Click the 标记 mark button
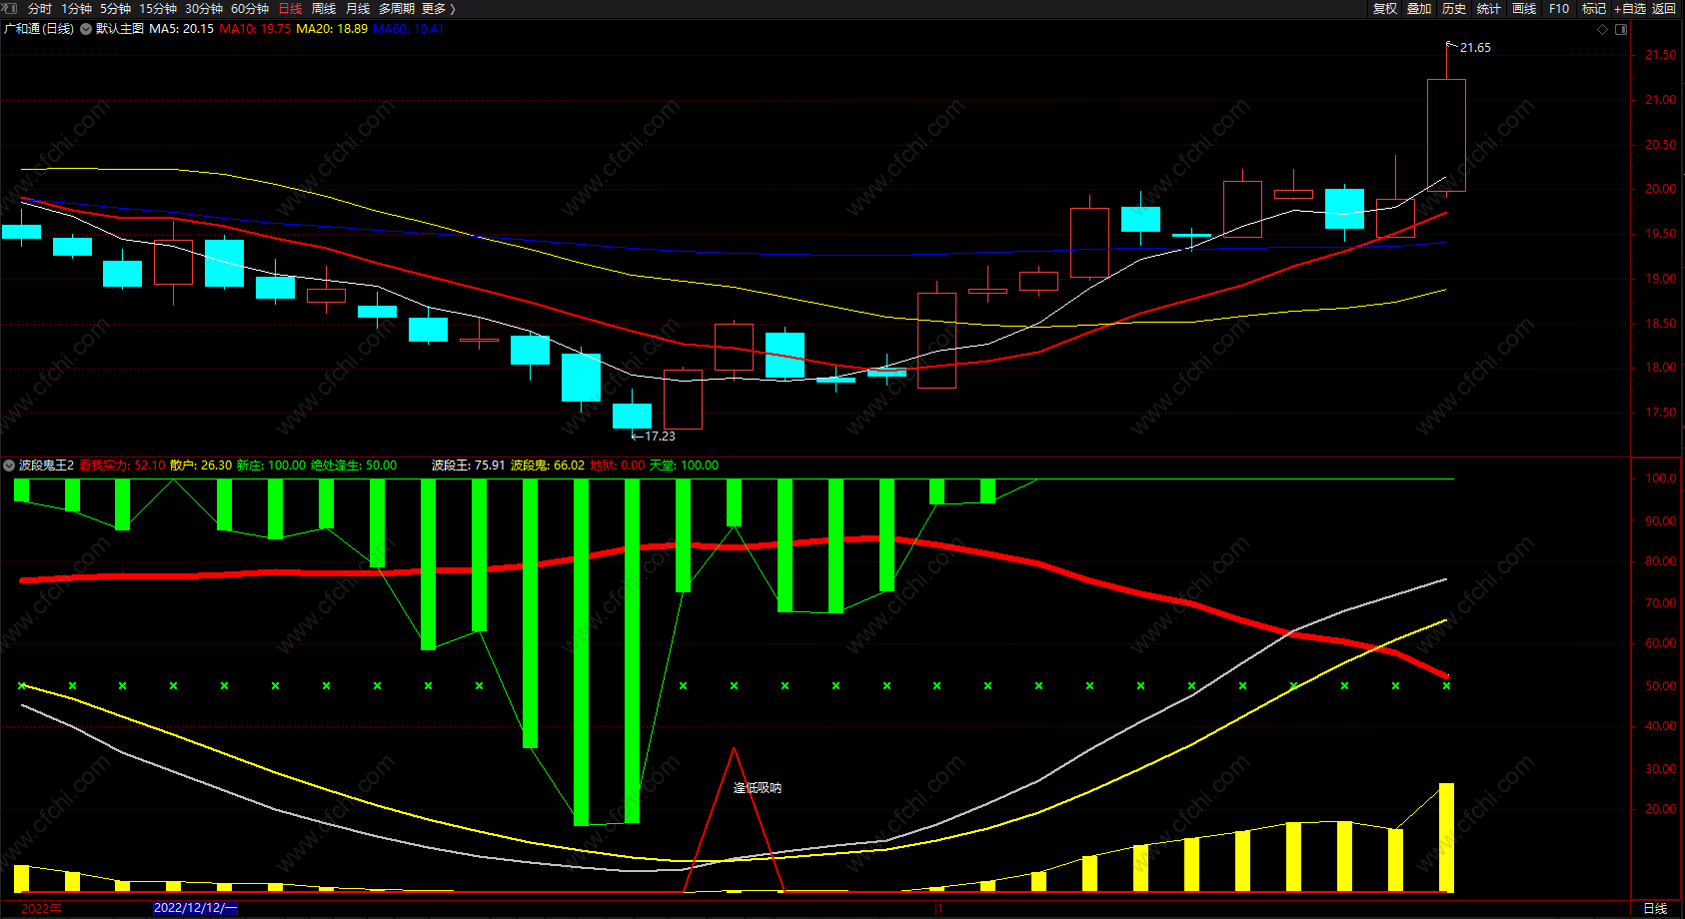Image resolution: width=1685 pixels, height=919 pixels. (1594, 8)
